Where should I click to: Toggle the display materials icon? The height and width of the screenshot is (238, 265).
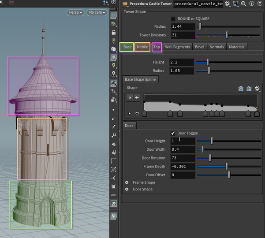click(114, 83)
